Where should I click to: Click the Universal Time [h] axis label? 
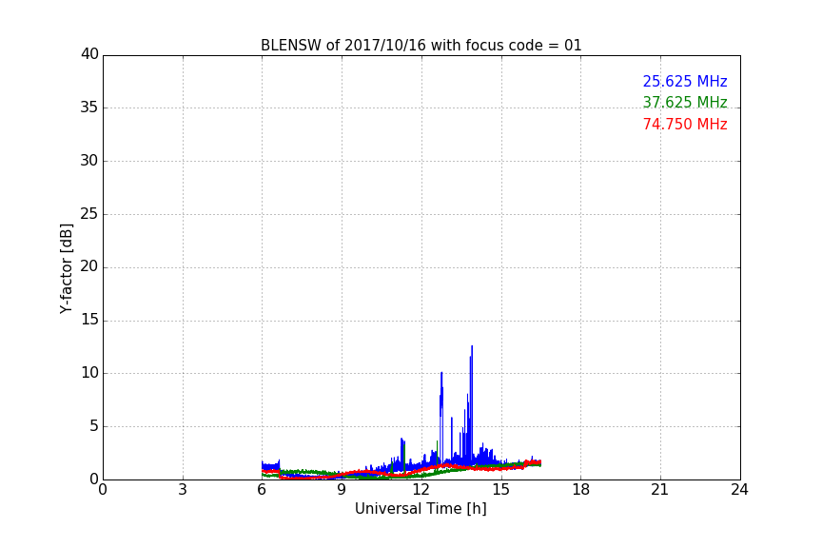421,509
